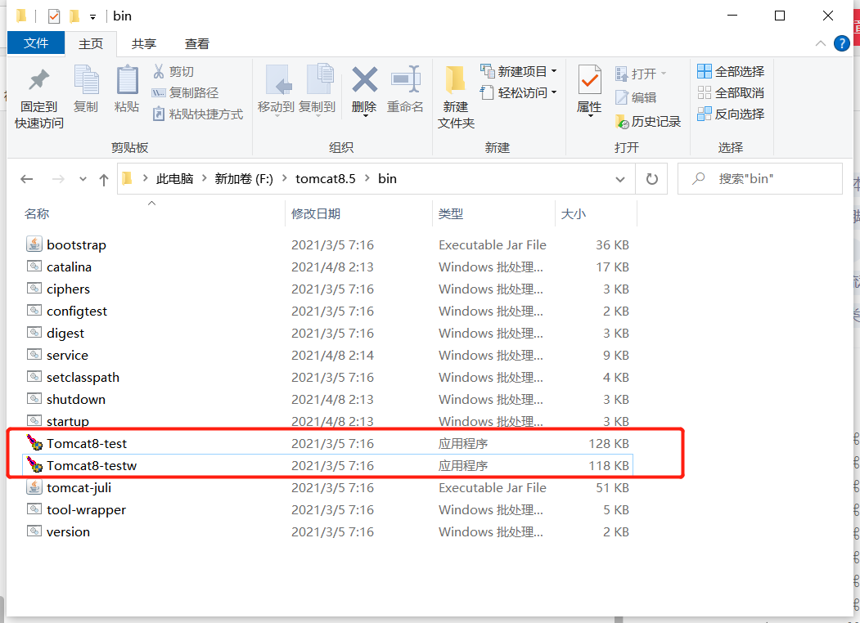Select the service batch file
This screenshot has width=860, height=623.
coord(327,355)
